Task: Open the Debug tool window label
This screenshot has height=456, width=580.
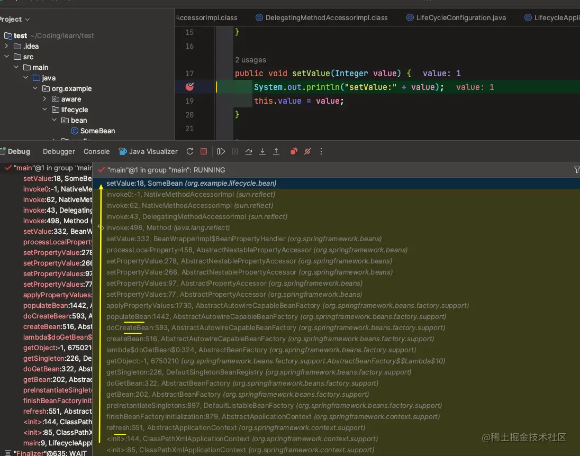Action: pyautogui.click(x=19, y=151)
